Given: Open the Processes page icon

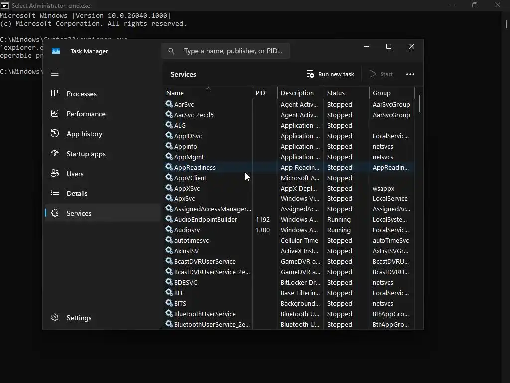Looking at the screenshot, I should click(55, 94).
